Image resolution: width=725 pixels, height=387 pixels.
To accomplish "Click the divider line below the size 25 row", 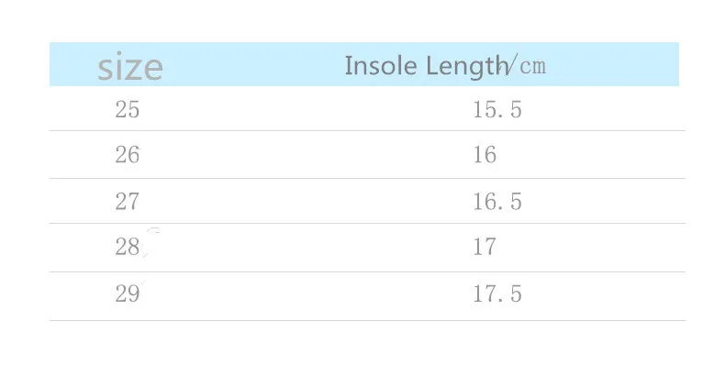I will [368, 131].
